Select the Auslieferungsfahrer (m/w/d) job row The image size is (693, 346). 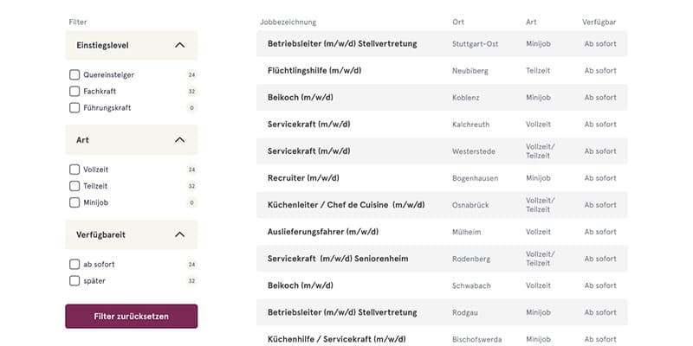[x=442, y=232]
